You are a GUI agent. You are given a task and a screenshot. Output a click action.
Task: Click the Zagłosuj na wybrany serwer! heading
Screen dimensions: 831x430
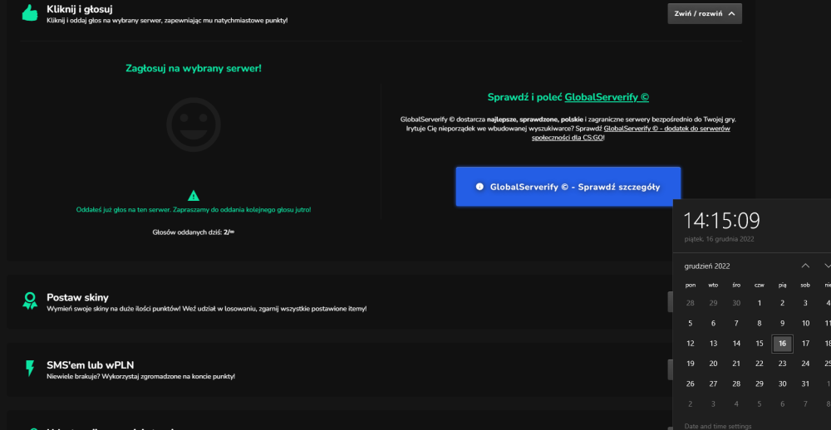click(x=194, y=68)
